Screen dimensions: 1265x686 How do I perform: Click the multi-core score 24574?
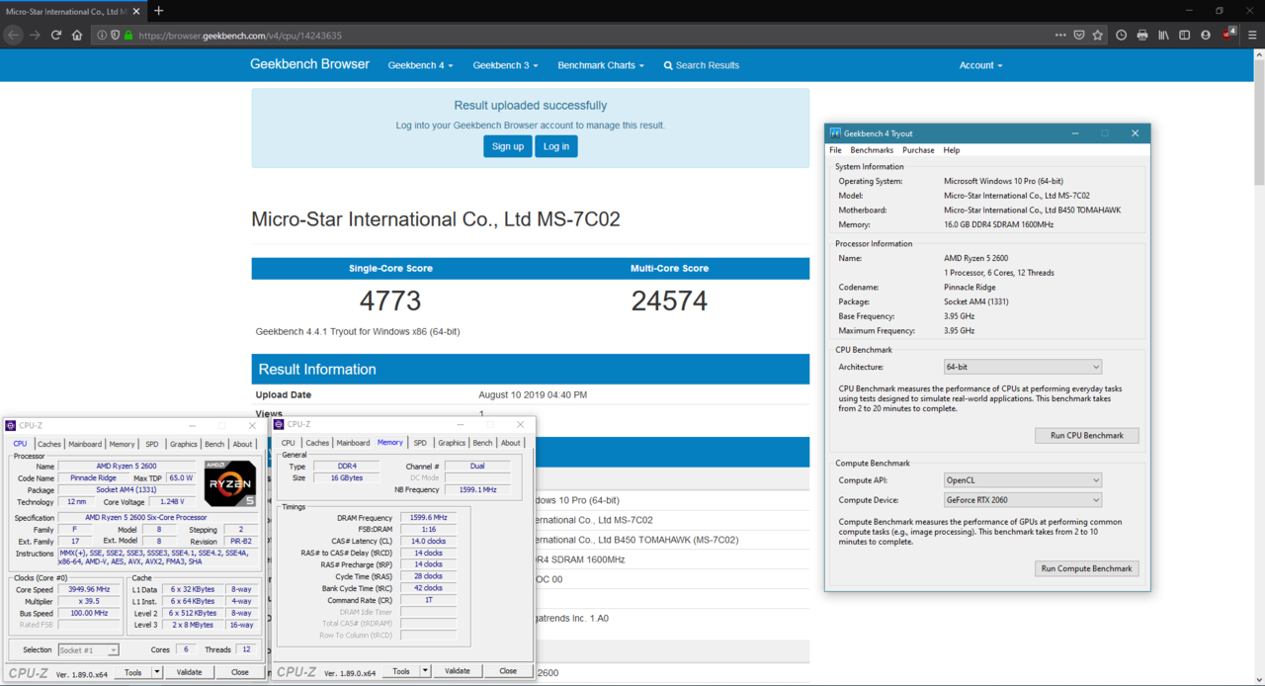coord(669,300)
